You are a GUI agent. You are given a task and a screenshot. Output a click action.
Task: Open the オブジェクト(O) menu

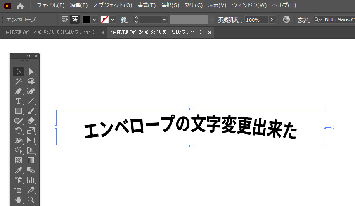(113, 5)
